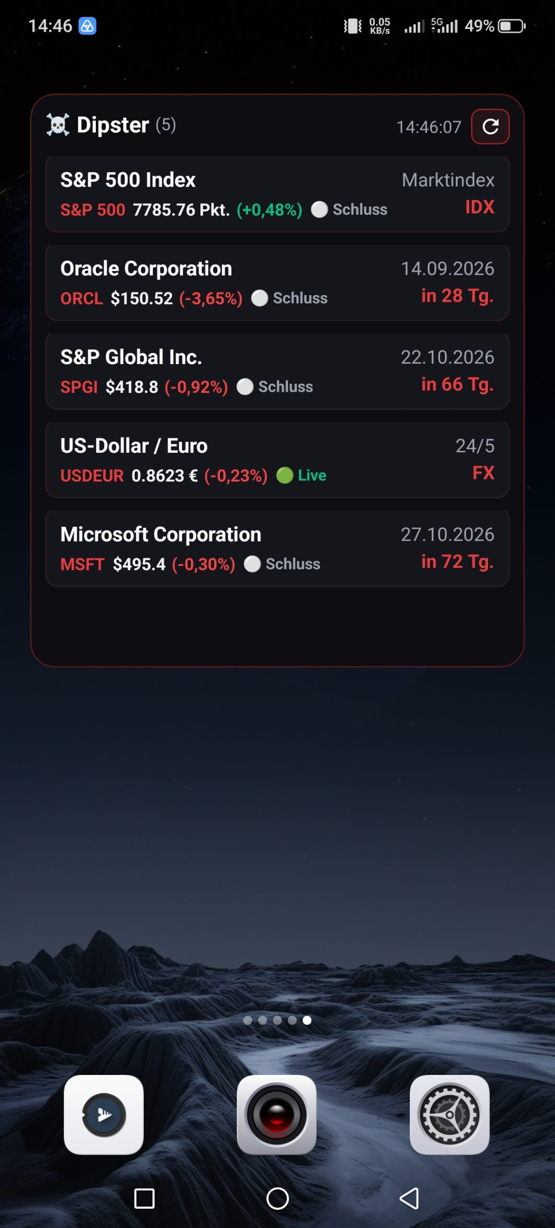This screenshot has height=1228, width=555.
Task: Select the Microsoft Corporation stock row
Action: pyautogui.click(x=277, y=549)
